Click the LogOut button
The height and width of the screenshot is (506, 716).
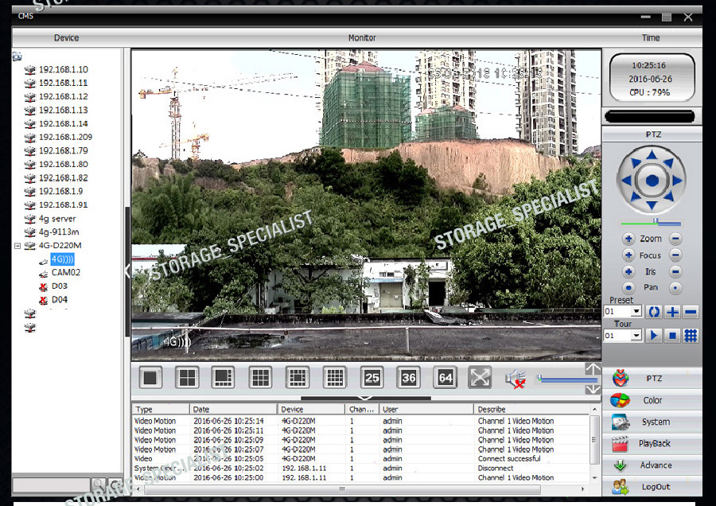coord(652,486)
